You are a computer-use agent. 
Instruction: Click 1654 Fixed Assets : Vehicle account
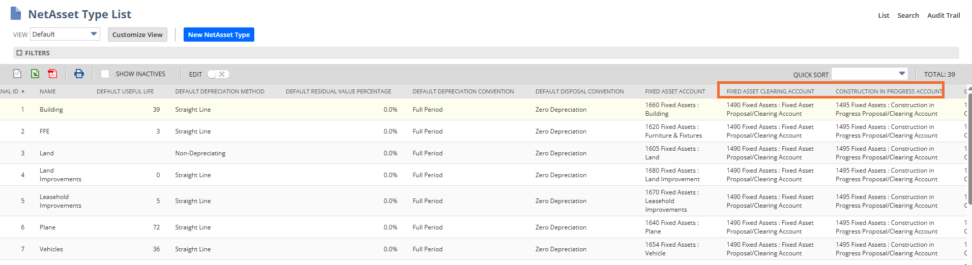click(x=672, y=249)
